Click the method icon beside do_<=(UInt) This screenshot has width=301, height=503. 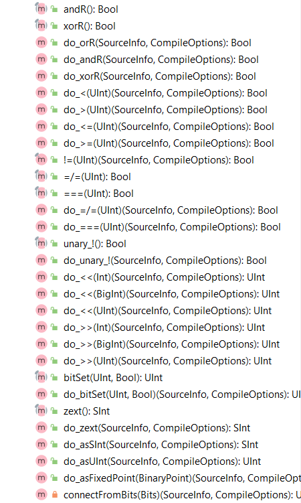41,127
